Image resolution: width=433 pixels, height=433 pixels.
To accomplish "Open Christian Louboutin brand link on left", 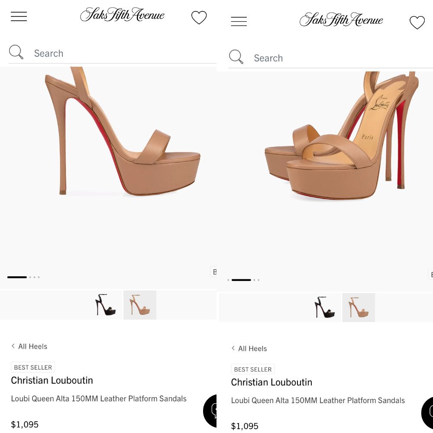I will (x=52, y=380).
